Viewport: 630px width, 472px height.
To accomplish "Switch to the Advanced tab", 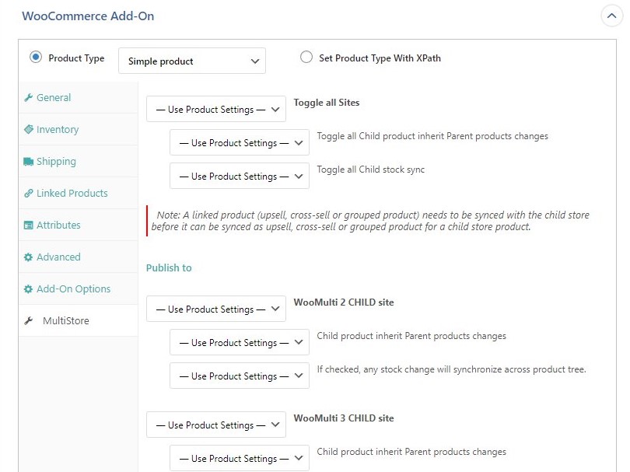I will pos(79,257).
